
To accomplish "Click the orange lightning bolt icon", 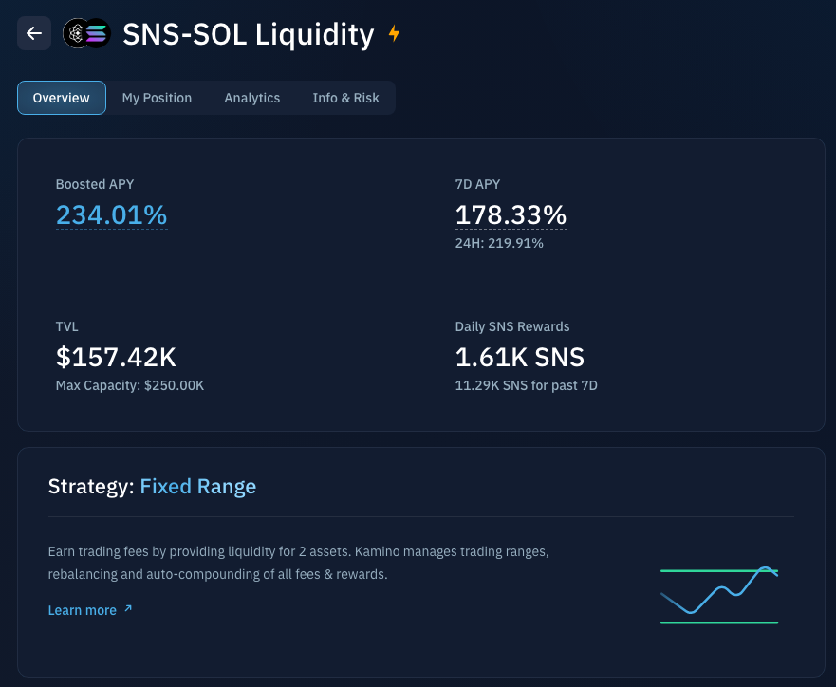I will (x=394, y=33).
